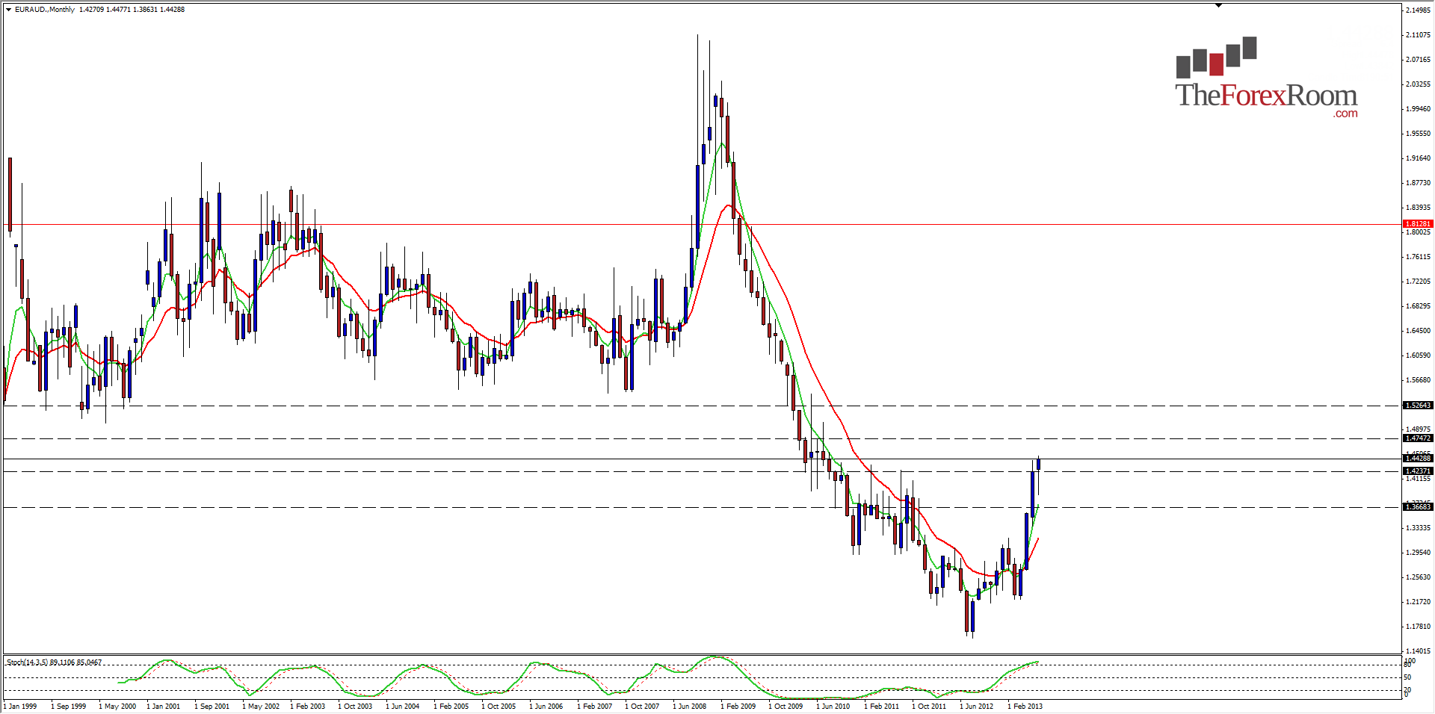Click the 1.99460 value on price scale
The height and width of the screenshot is (714, 1435).
(x=1418, y=109)
